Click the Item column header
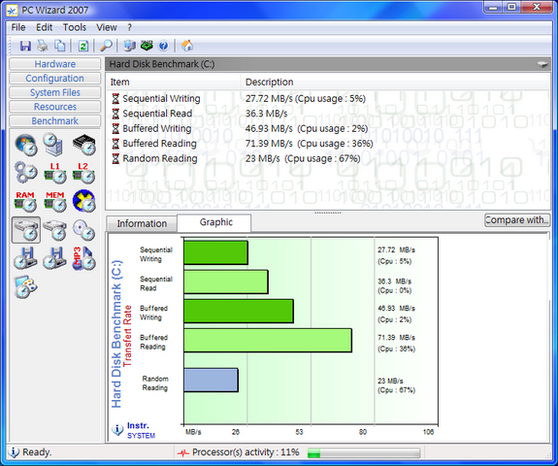 174,83
